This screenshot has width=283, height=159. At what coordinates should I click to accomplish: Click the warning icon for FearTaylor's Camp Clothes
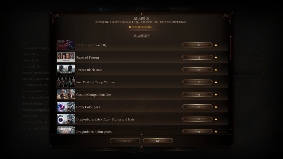click(216, 82)
